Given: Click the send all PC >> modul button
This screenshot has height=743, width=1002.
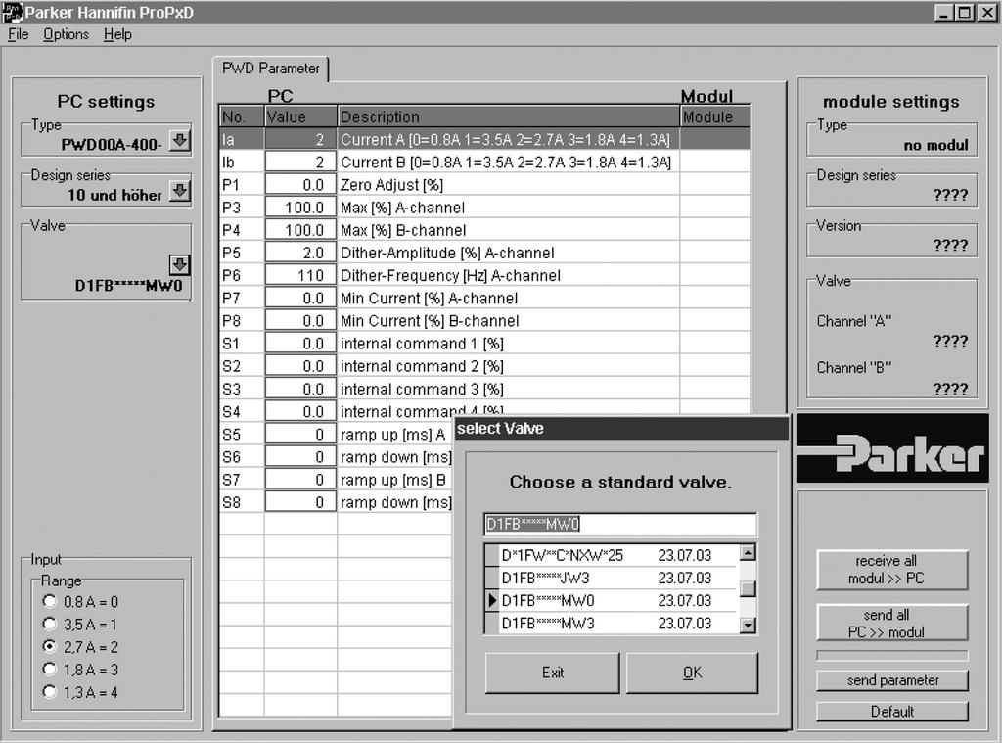Looking at the screenshot, I should [x=892, y=623].
